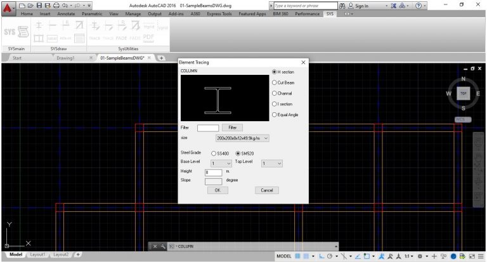Expand the snap settings dropdown arrow
This screenshot has width=487, height=262.
point(313,256)
